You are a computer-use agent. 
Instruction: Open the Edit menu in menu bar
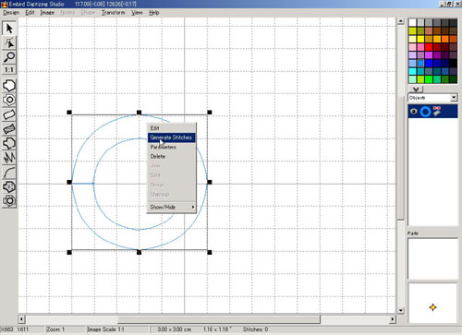point(30,13)
